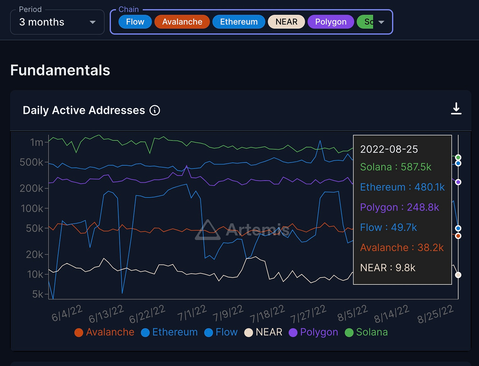
Task: Click the '2022-08-25' tooltip date
Action: (389, 149)
